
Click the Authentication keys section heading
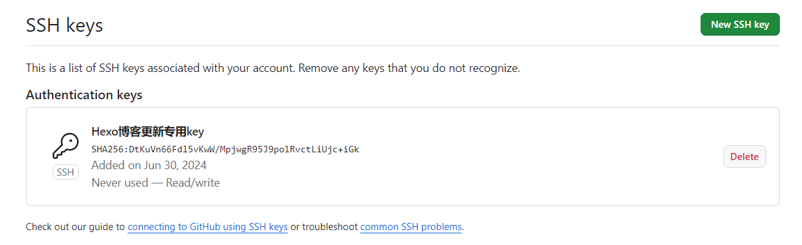[x=84, y=95]
